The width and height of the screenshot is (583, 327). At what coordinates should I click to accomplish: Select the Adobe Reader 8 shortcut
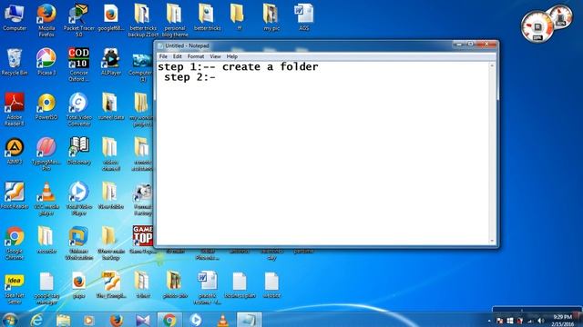pos(15,109)
